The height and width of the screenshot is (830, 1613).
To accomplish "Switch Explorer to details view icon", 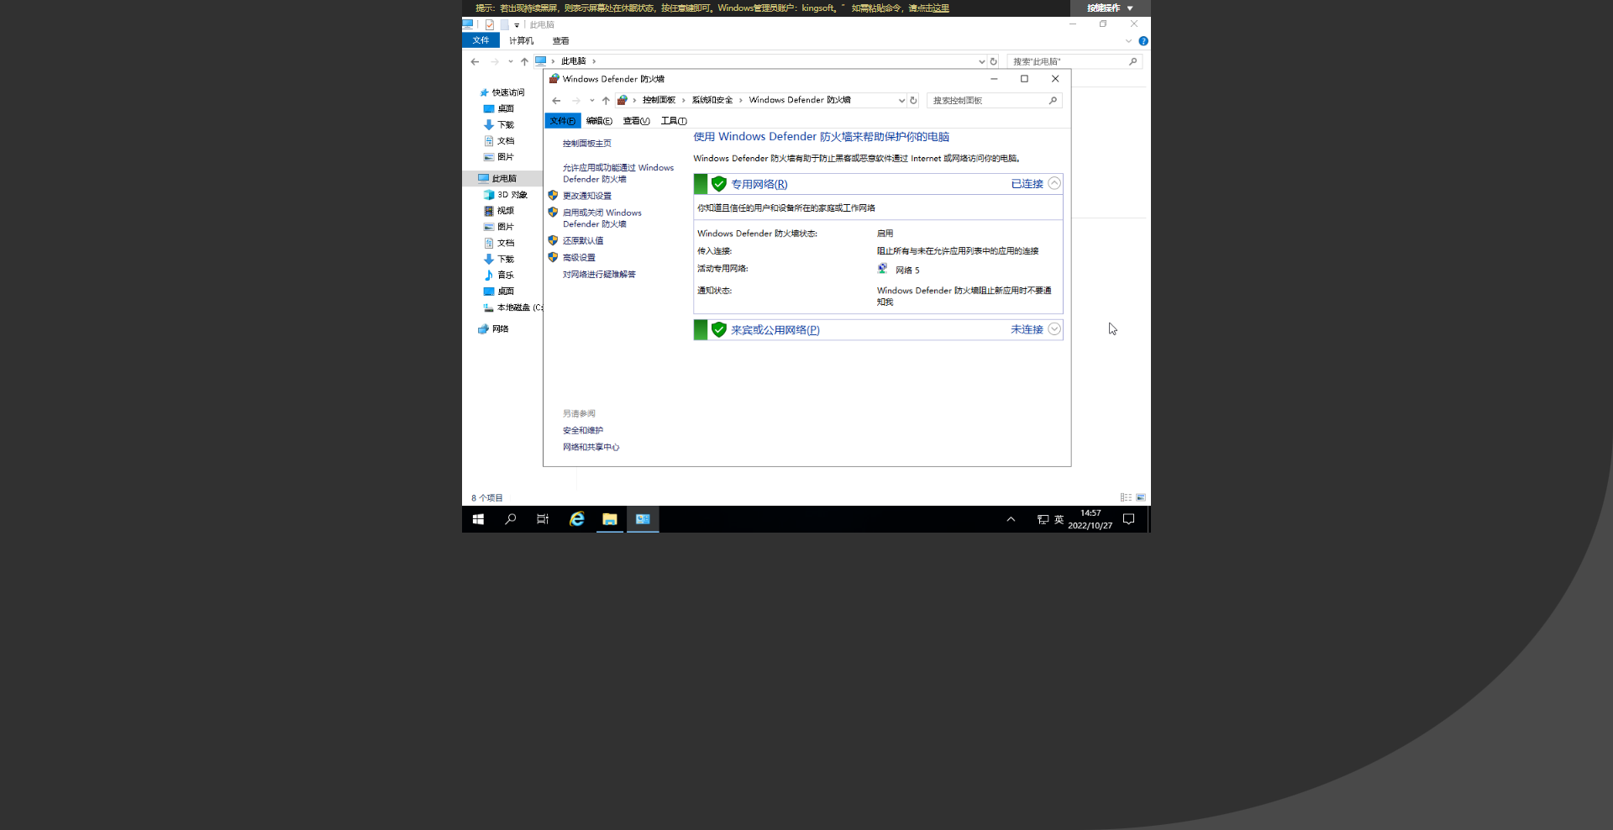I will [1126, 497].
